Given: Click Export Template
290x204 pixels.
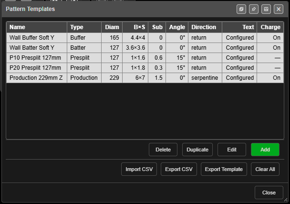Looking at the screenshot, I should click(224, 169).
